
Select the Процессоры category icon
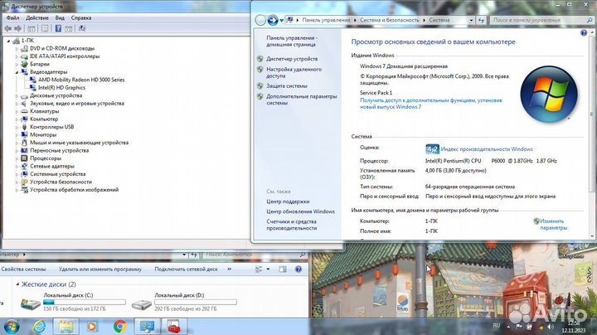pyautogui.click(x=24, y=158)
